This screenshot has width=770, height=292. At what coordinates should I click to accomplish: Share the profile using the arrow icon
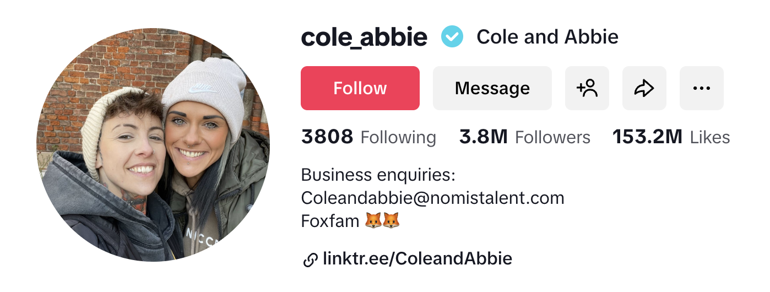[x=644, y=88]
